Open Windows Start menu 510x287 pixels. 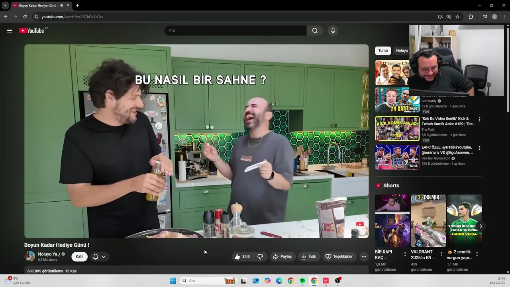click(173, 281)
